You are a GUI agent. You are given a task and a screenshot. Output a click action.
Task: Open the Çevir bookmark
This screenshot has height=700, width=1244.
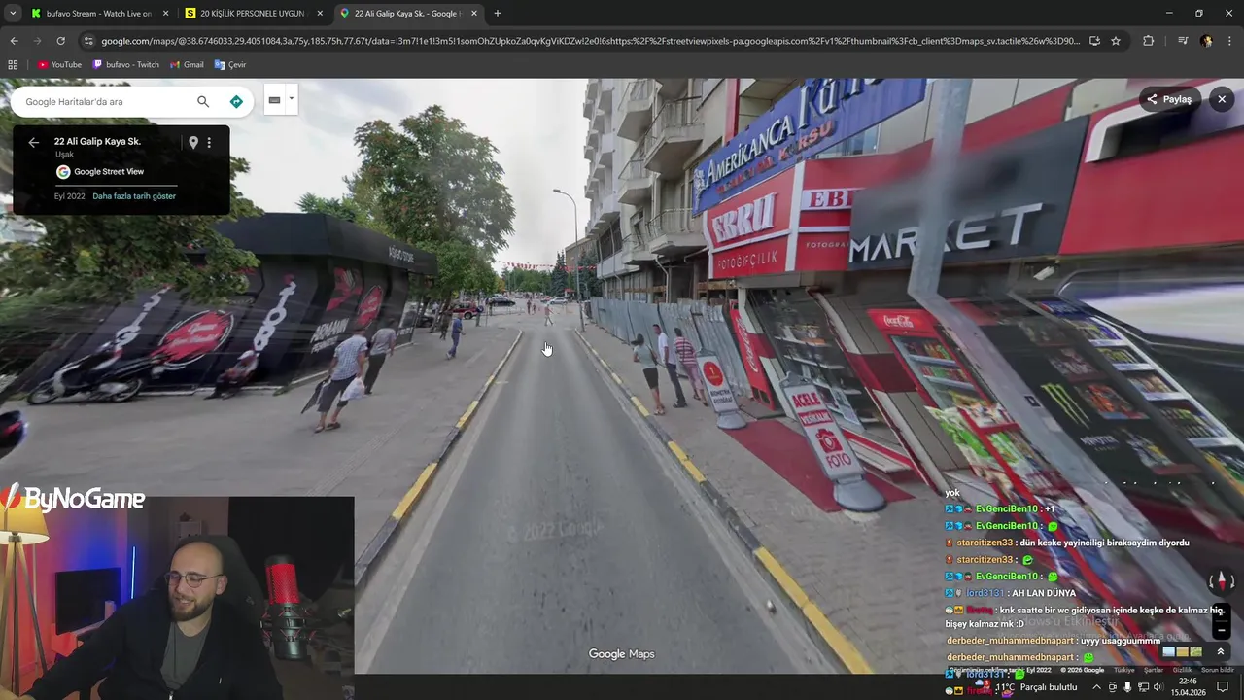coord(229,64)
